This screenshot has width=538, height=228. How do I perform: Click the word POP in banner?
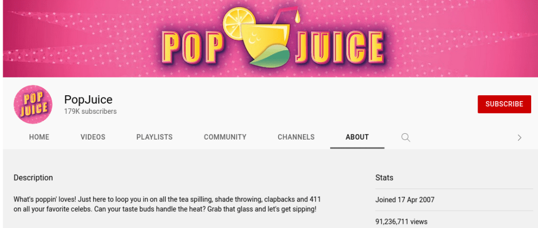click(192, 47)
